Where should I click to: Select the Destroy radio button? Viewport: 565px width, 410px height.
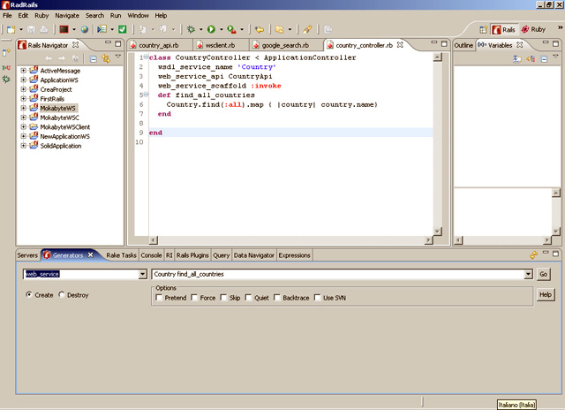[x=61, y=294]
